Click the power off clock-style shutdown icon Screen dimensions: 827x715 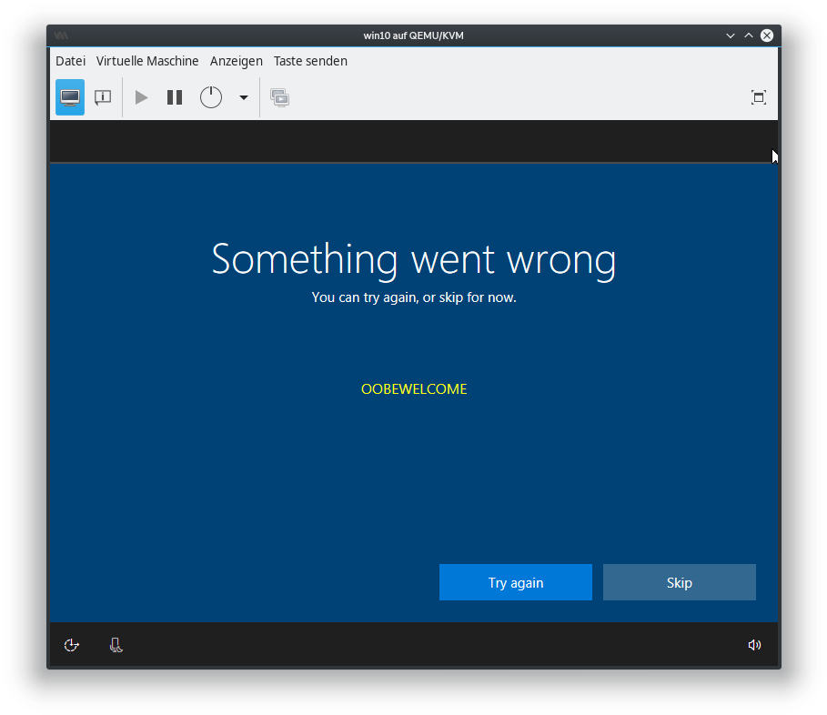pyautogui.click(x=210, y=96)
